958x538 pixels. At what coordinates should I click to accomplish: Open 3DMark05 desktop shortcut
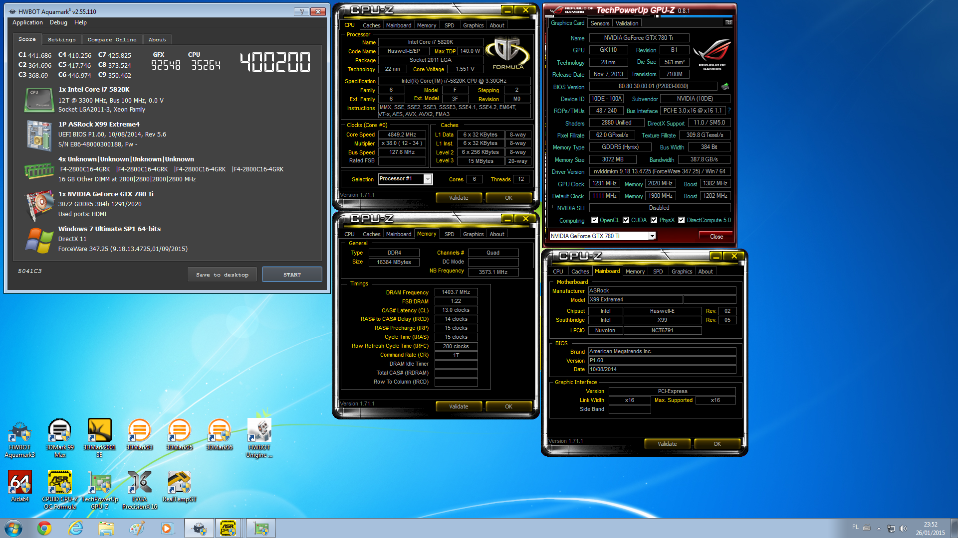point(179,435)
